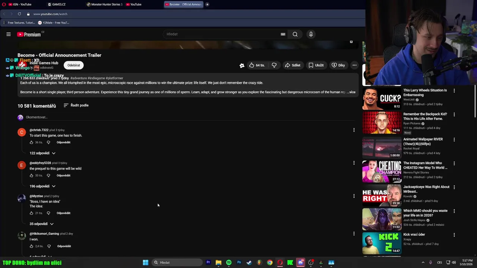Open Remember the Backpack Kid thumbnail
This screenshot has height=268, width=477.
382,122
